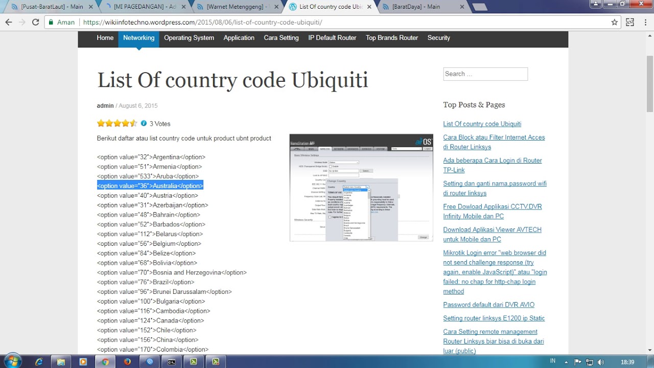Rate the post with the fifth star
654x368 pixels.
pos(134,123)
